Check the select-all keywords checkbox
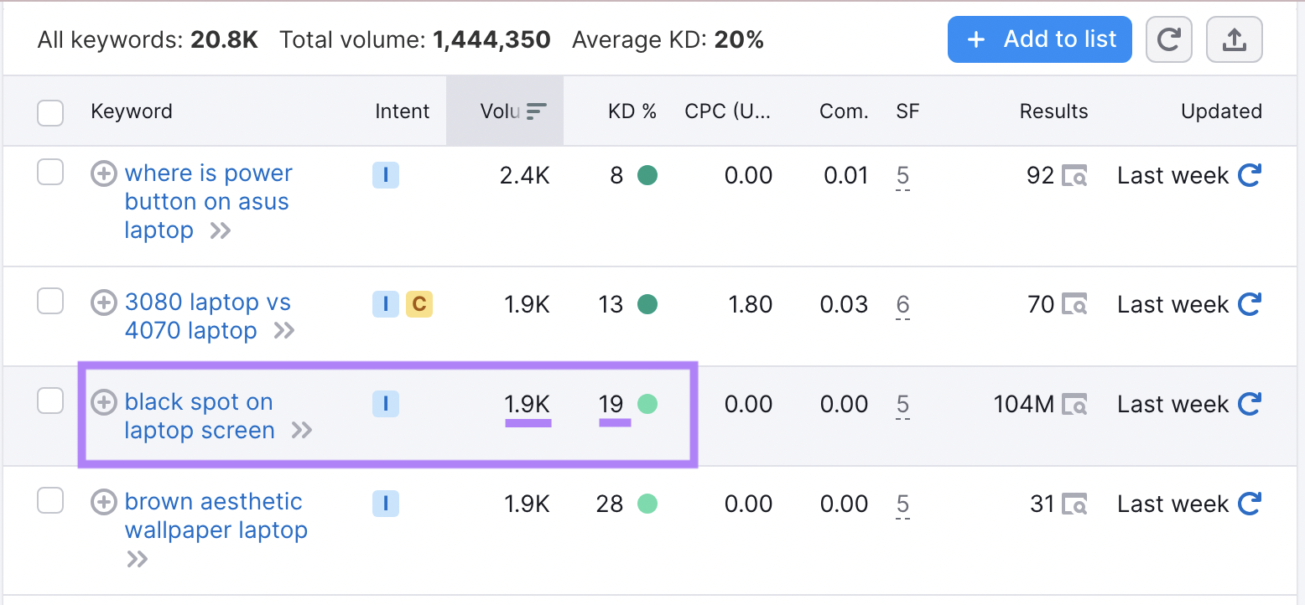 pyautogui.click(x=50, y=112)
